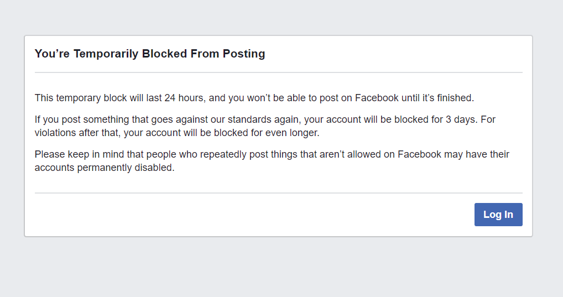Click the word 'violations' in the second paragraph
The height and width of the screenshot is (297, 563).
[x=57, y=133]
